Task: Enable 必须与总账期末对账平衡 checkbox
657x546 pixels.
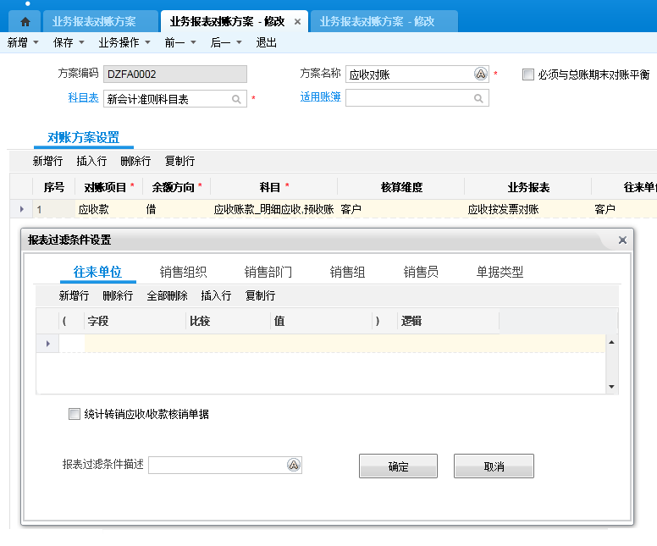Action: (x=528, y=74)
